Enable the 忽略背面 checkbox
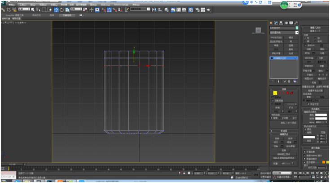This screenshot has height=183, width=330. click(273, 101)
